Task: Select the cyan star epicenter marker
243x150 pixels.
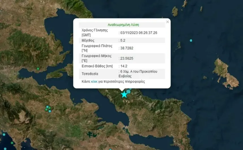Action: coord(124,95)
